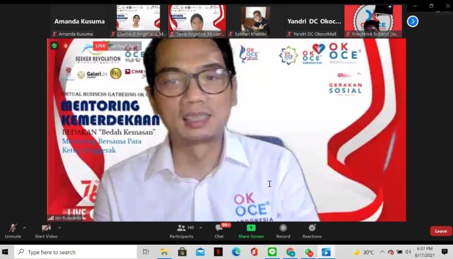This screenshot has height=259, width=453.
Task: Open the volume control tray icon
Action: (x=408, y=252)
